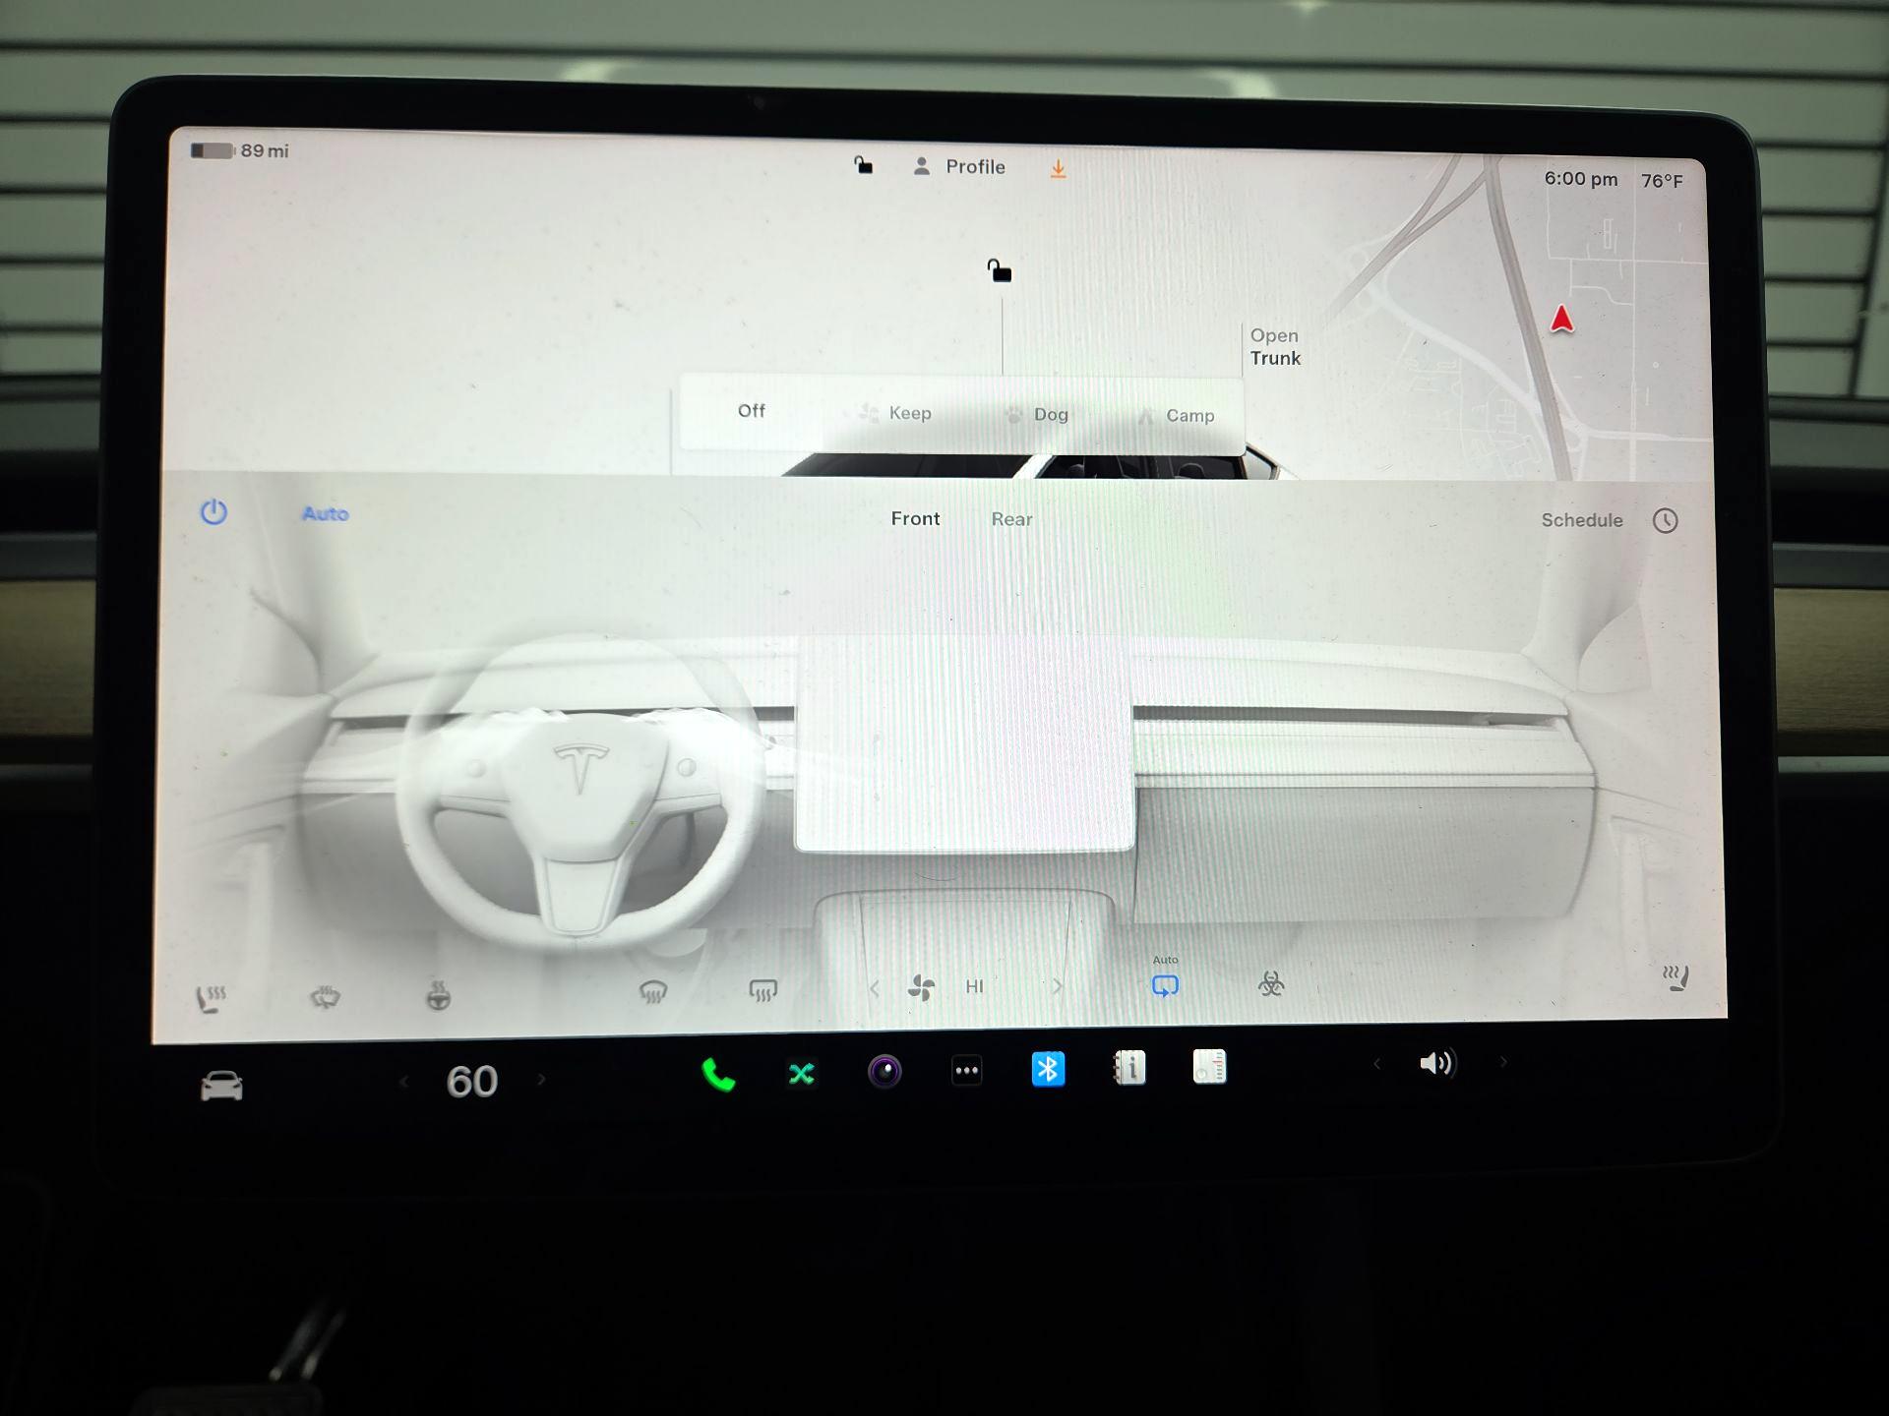Activate front windshield defrost
Image resolution: width=1889 pixels, height=1416 pixels.
(x=653, y=992)
